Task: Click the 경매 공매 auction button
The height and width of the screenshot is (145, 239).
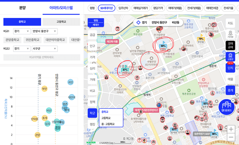Action: coord(230,46)
